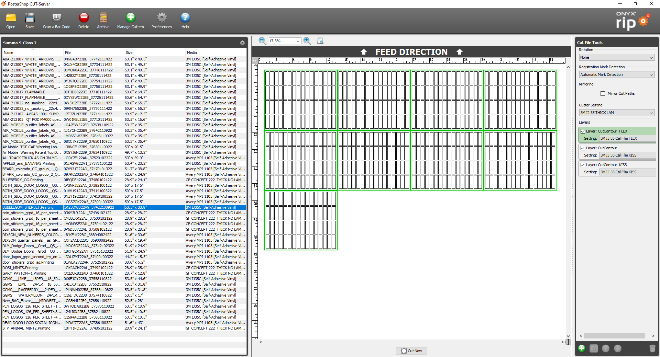Click the last cut block in preview
Image resolution: width=660 pixels, height=357 pixels.
(x=301, y=220)
